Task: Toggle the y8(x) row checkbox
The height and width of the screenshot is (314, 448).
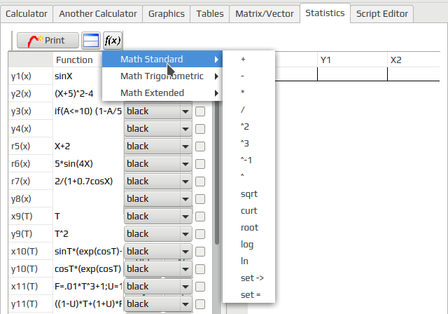Action: pos(200,199)
